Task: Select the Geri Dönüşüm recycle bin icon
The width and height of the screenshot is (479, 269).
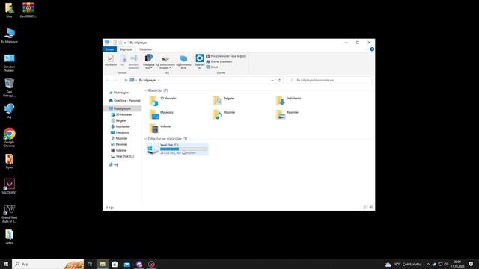Action: 9,87
